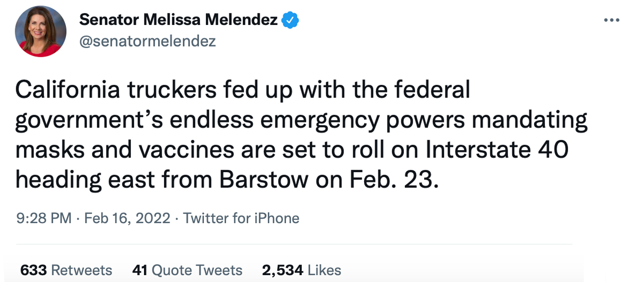Open Senator Melendez's profile picture
The height and width of the screenshot is (282, 629).
41,32
